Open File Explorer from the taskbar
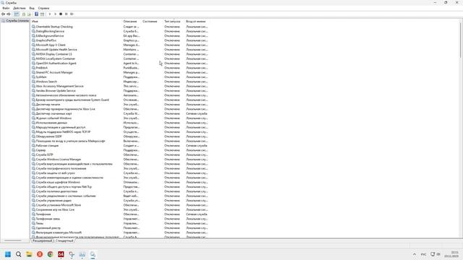The height and width of the screenshot is (260, 463). [29, 254]
